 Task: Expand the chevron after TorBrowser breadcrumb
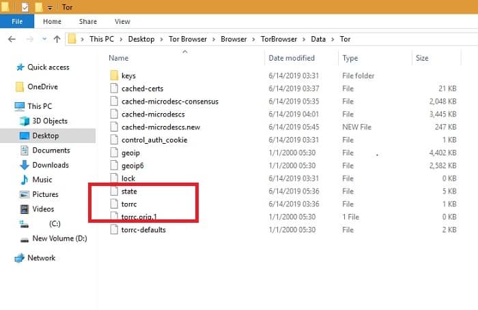[x=304, y=40]
